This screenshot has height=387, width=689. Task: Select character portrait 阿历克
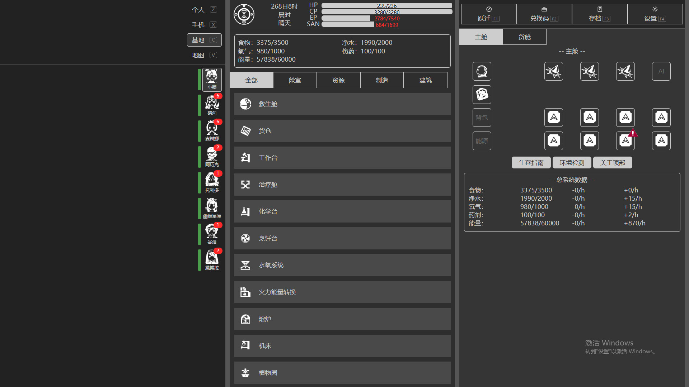(212, 157)
